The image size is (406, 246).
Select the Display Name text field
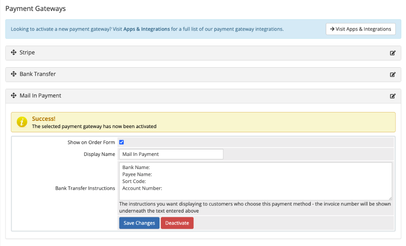171,154
